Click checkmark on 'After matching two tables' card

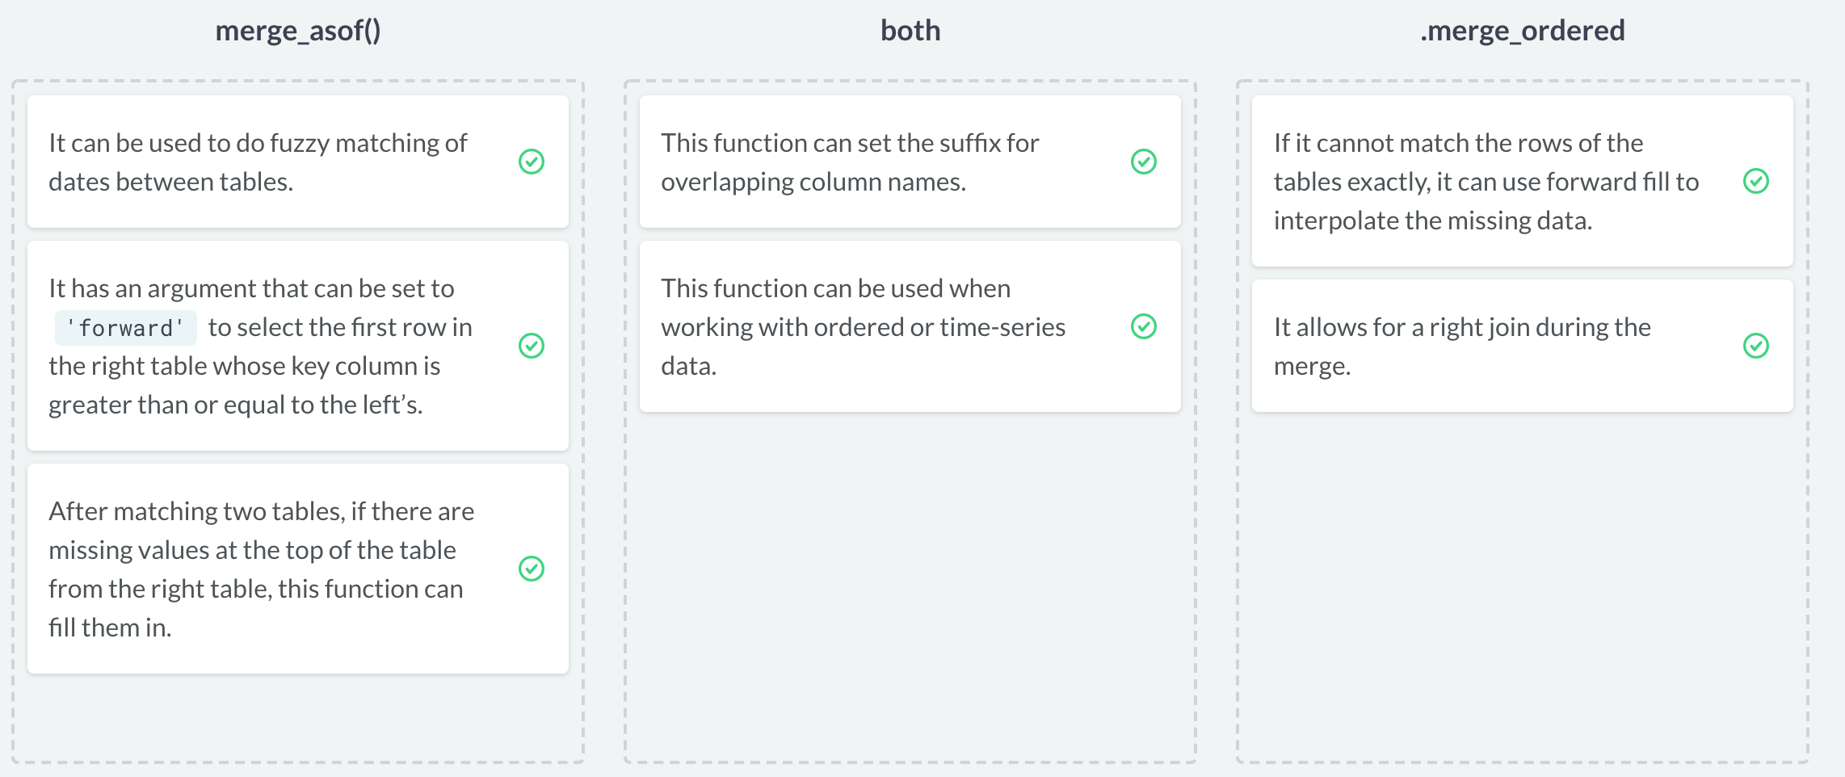tap(531, 569)
